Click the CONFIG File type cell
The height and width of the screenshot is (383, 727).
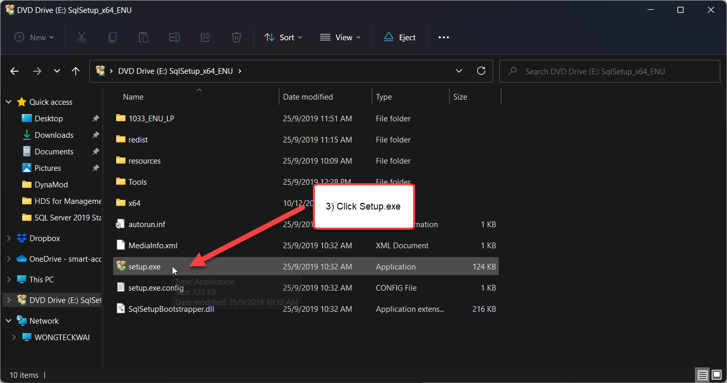(x=396, y=288)
